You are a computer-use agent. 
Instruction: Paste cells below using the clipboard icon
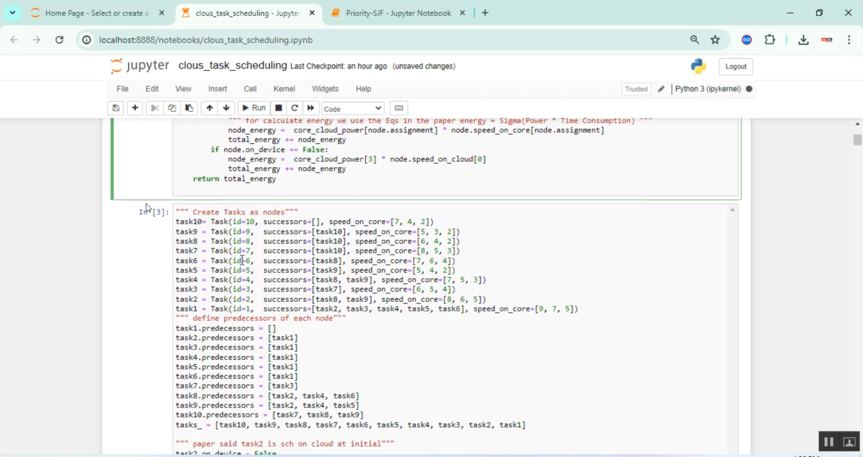(189, 108)
